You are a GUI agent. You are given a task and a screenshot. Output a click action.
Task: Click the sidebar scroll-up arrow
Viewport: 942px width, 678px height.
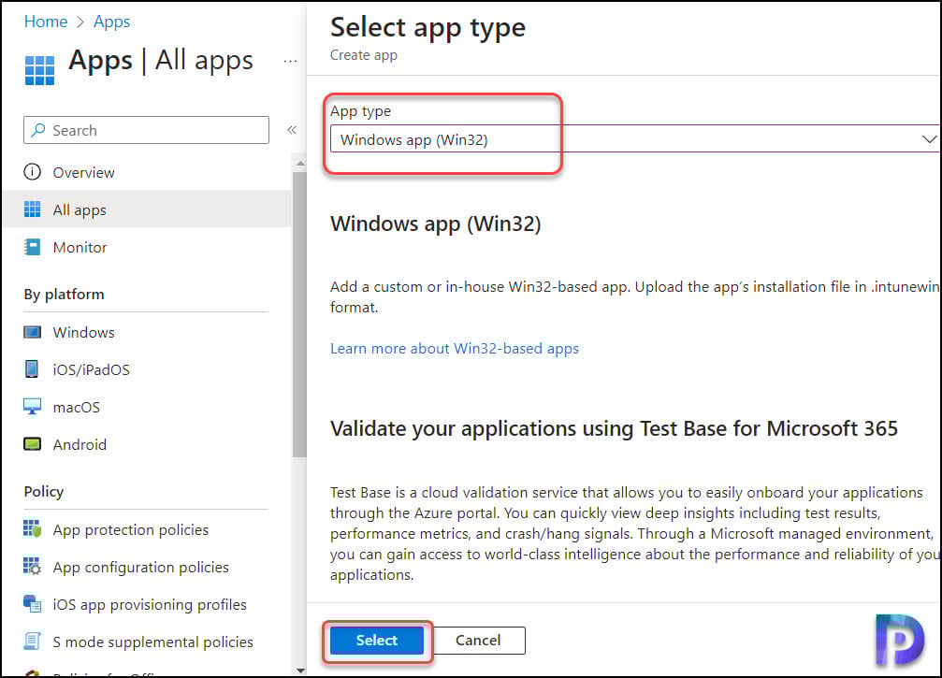pos(300,164)
